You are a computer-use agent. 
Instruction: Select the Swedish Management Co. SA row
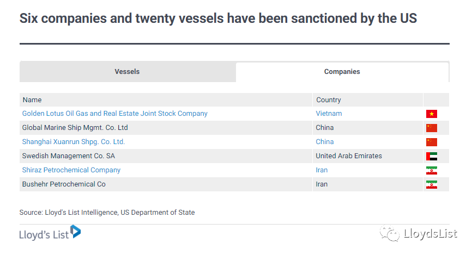point(234,156)
